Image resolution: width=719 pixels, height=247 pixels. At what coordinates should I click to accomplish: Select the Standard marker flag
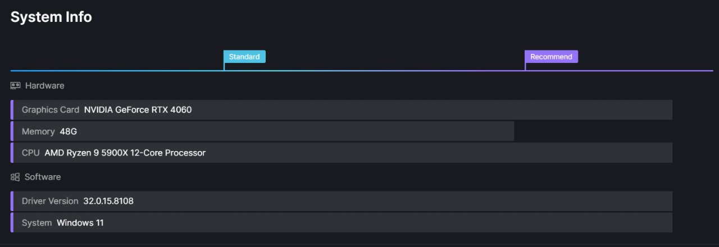(x=244, y=57)
